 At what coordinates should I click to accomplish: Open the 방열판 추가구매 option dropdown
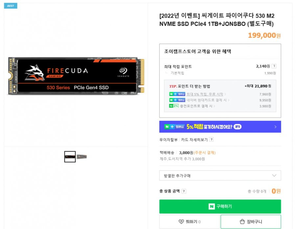click(220, 176)
